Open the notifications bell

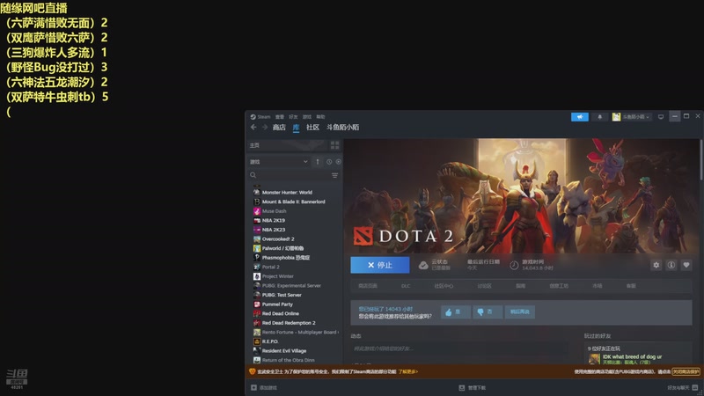(x=600, y=117)
